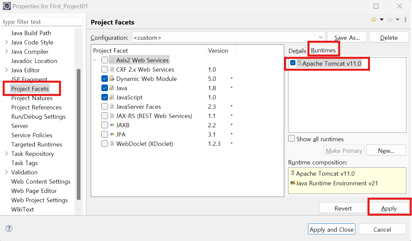Toggle the Apache Tomcat v11.0 runtime checkbox
Viewport: 412px width, 241px height.
tap(293, 63)
